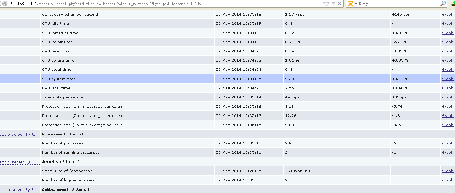This screenshot has height=193, width=455.
Task: Click the 02 May 2014 10:31:37 timestamp
Action: (239, 180)
